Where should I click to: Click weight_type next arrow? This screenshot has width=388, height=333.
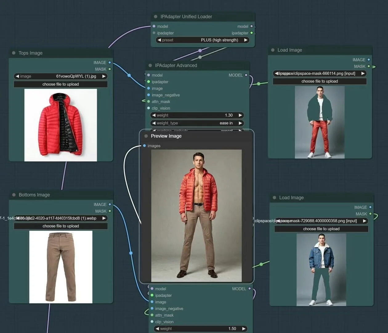click(240, 123)
